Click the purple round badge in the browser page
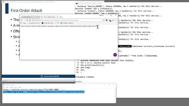This screenshot has height=106, width=189. click(x=115, y=55)
